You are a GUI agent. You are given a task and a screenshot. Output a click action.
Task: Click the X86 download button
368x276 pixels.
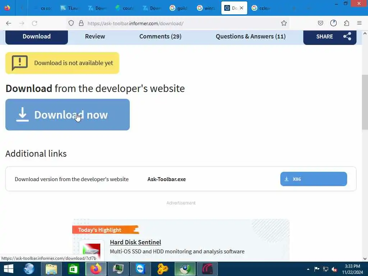313,179
